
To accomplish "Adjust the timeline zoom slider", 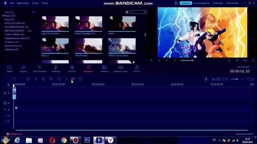I will click(237, 79).
